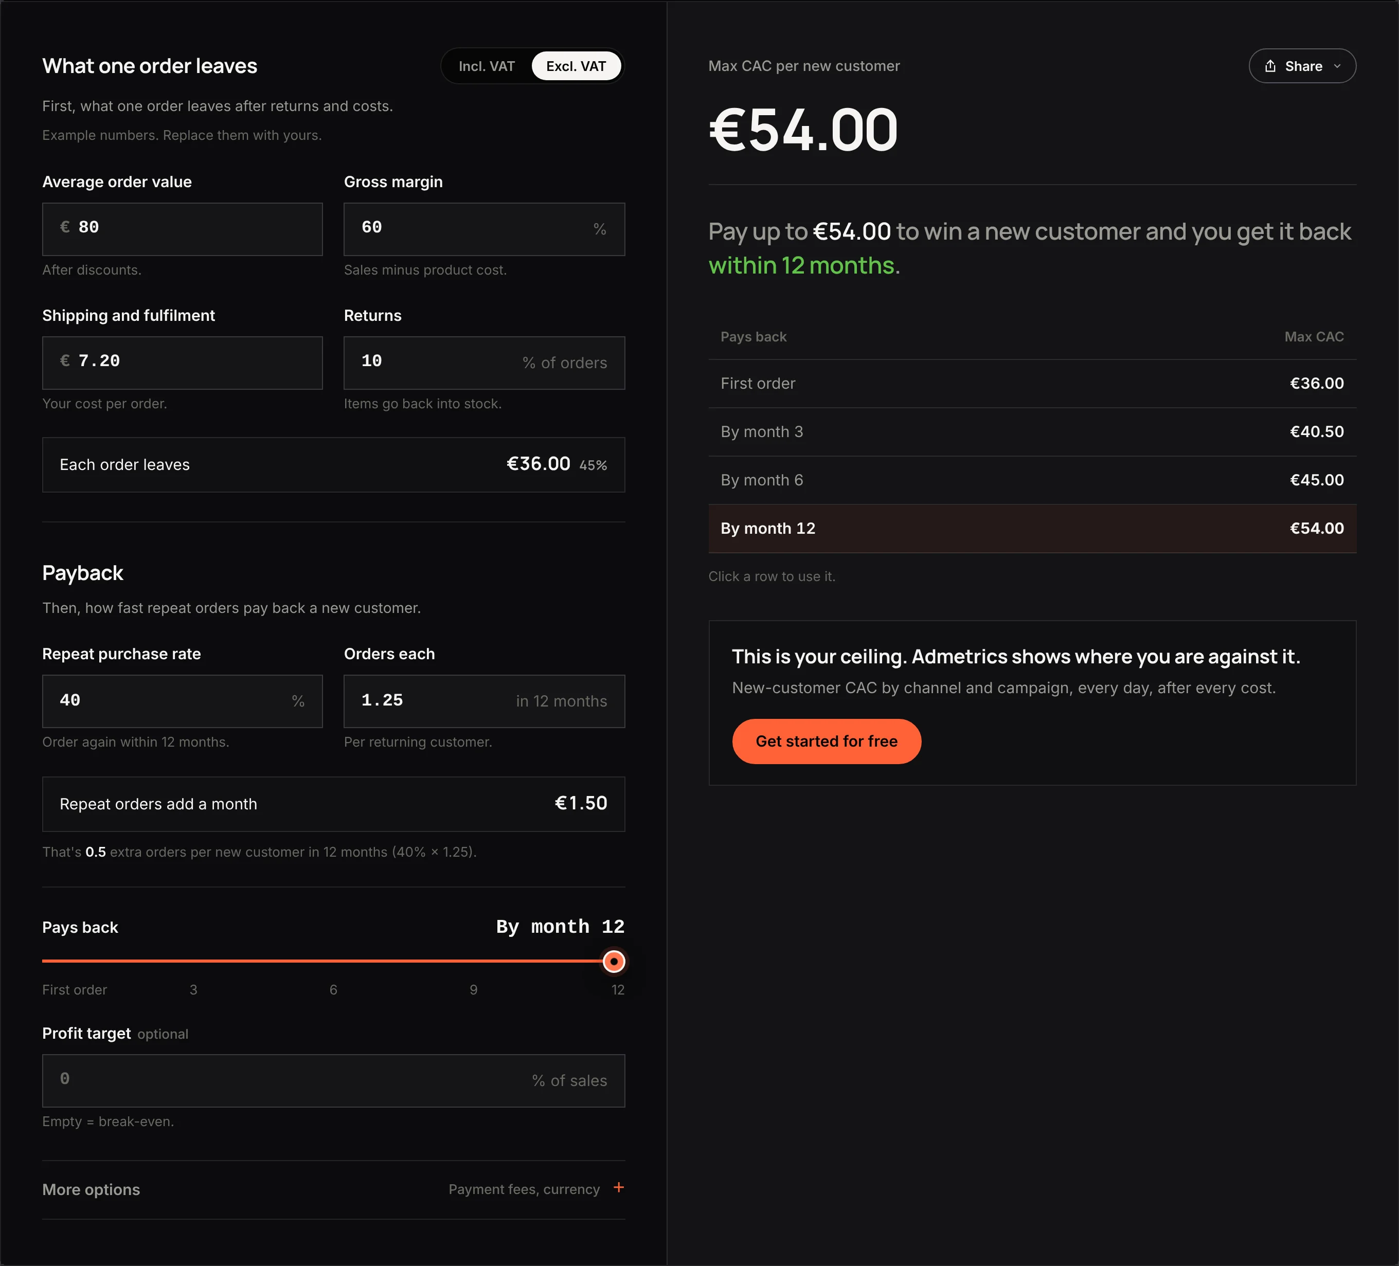The image size is (1399, 1266).
Task: Edit the Repeat purchase rate field
Action: coord(183,701)
